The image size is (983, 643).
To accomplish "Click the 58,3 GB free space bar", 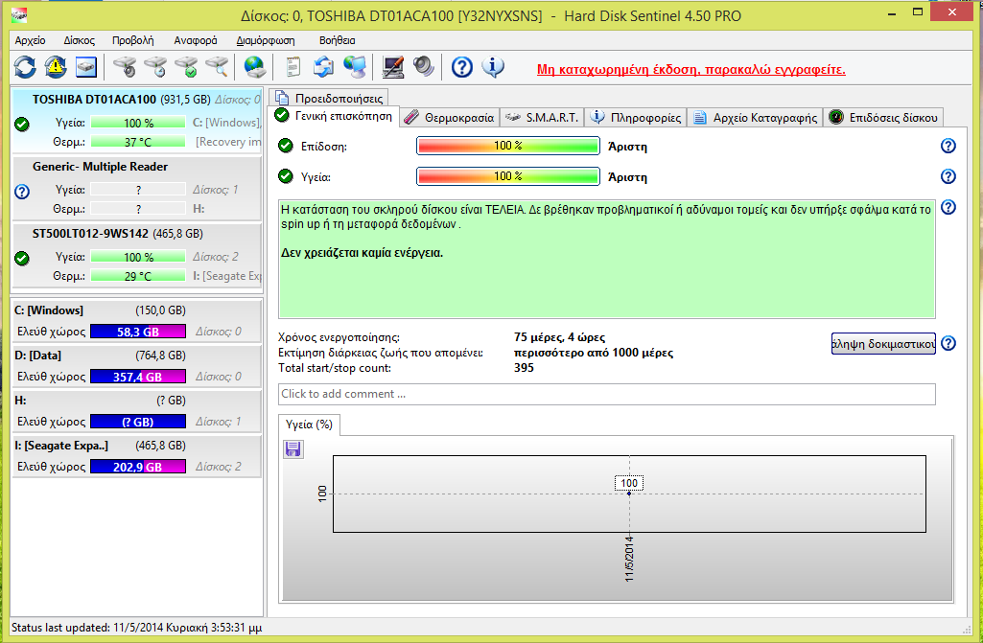I will coord(138,332).
